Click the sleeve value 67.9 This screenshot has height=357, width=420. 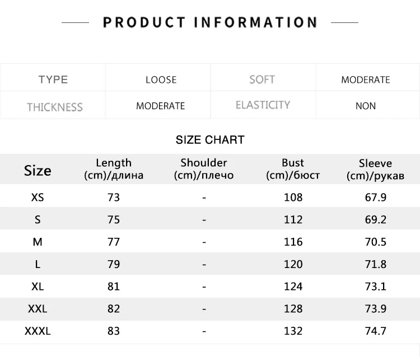pos(375,198)
